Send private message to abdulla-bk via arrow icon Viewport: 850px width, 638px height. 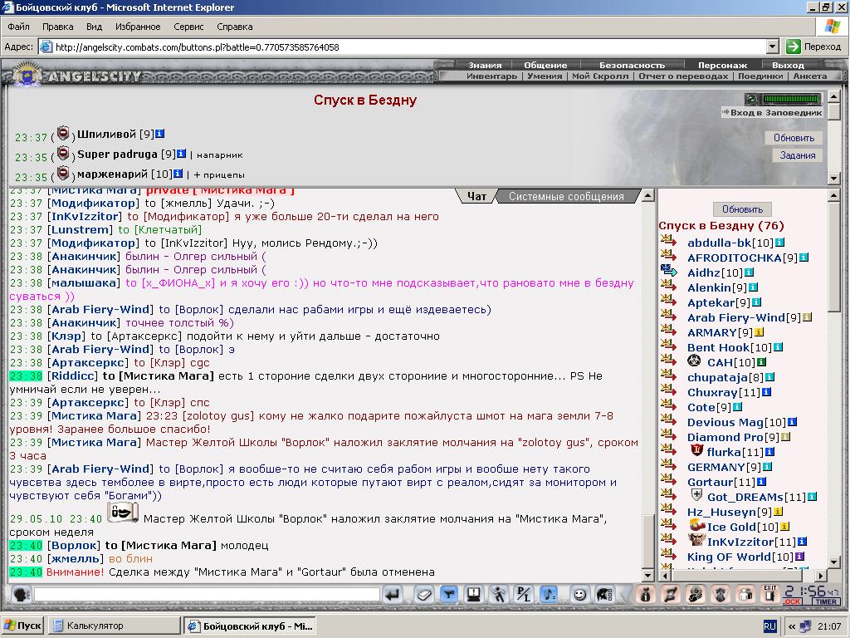click(x=669, y=241)
